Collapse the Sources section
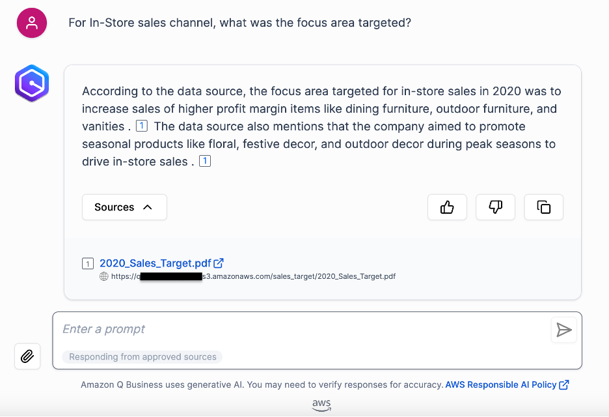The width and height of the screenshot is (609, 417). (x=124, y=207)
